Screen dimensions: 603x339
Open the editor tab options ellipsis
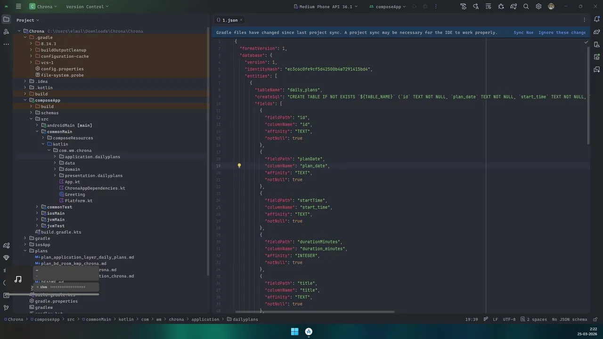[x=585, y=20]
